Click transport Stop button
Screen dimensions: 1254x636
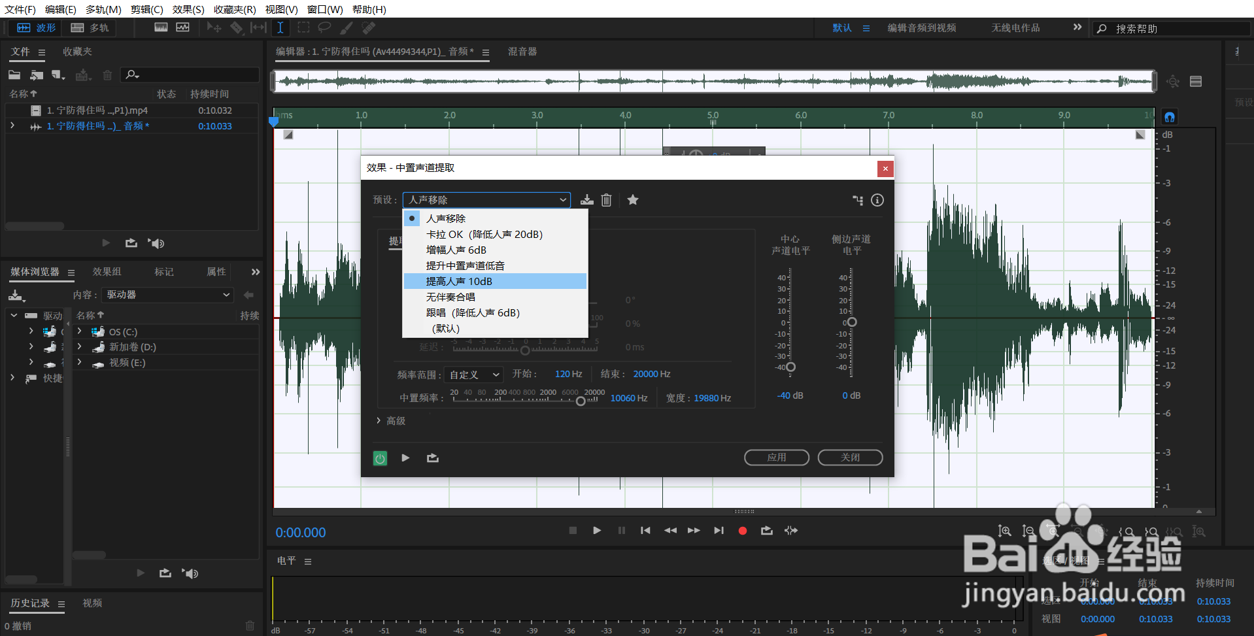[x=573, y=531]
